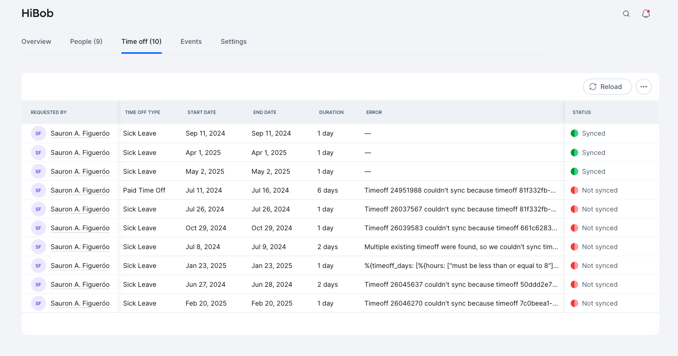678x356 pixels.
Task: Go to the Events tab
Action: click(x=191, y=41)
